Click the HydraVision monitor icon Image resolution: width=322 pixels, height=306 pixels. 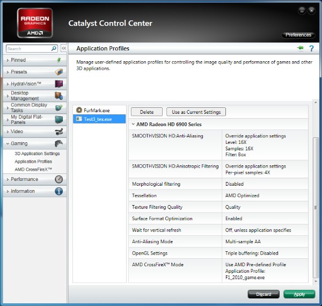tap(59, 84)
